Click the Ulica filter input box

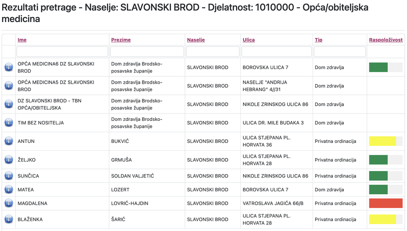click(x=277, y=51)
